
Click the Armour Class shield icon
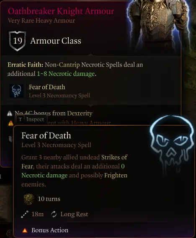point(18,41)
